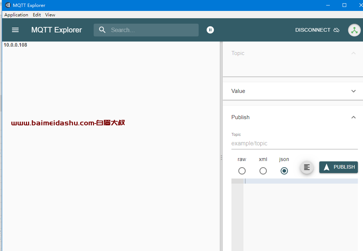
Task: Click the MQTT Explorer header title
Action: (x=56, y=30)
